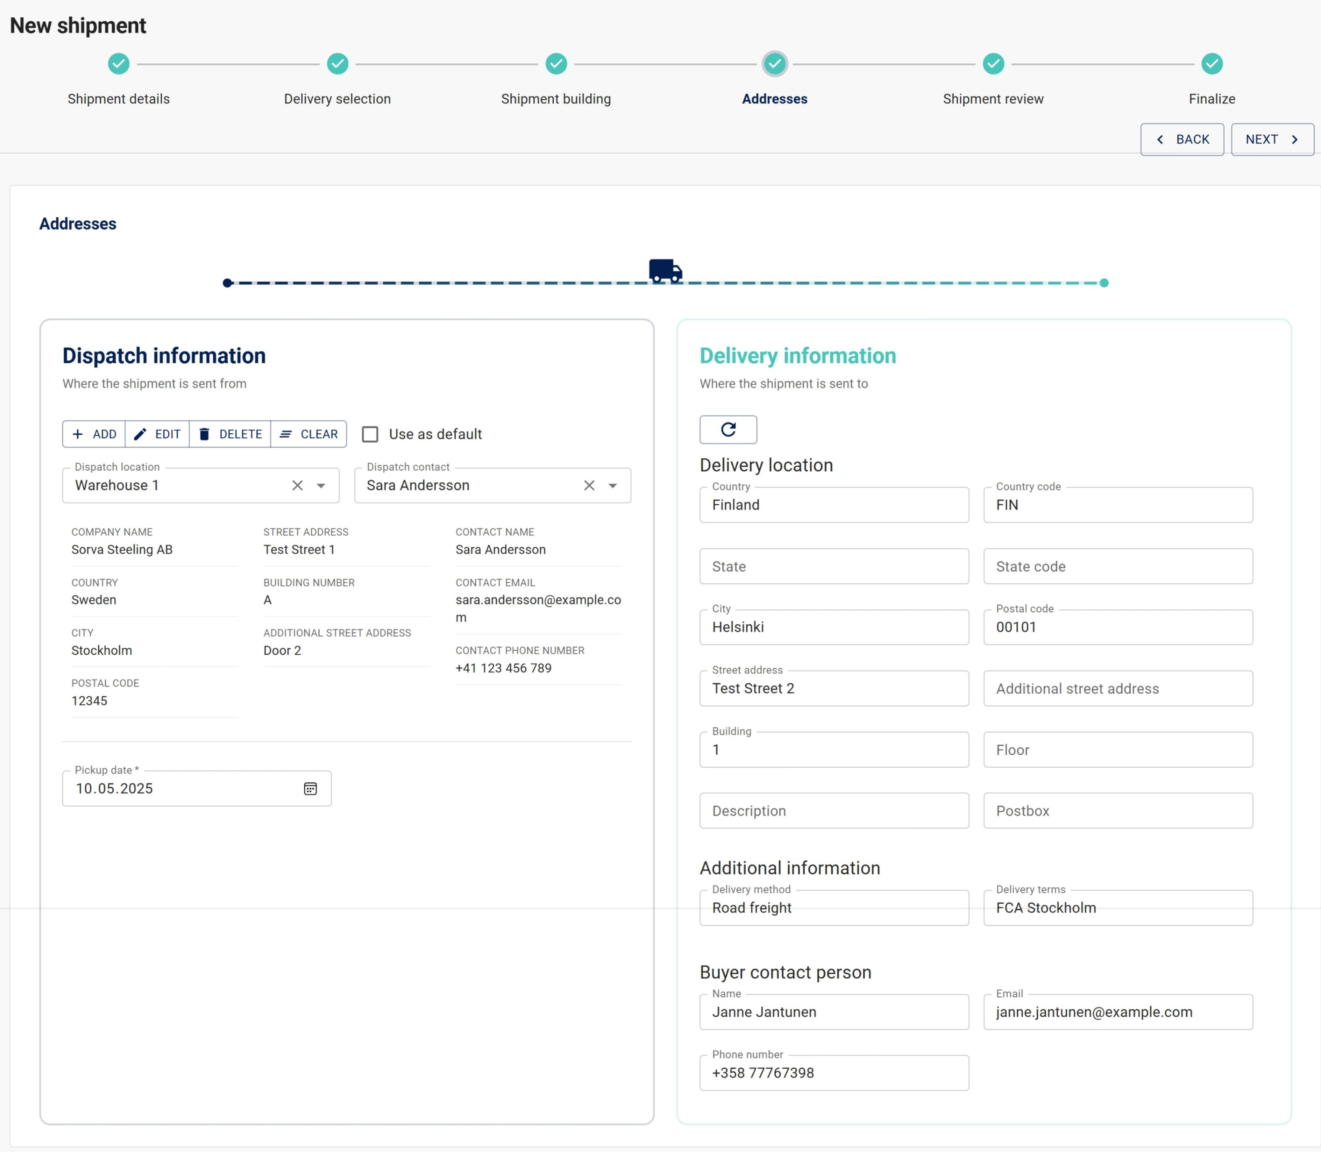Click the Back button
Viewport: 1321px width, 1152px height.
pyautogui.click(x=1181, y=140)
